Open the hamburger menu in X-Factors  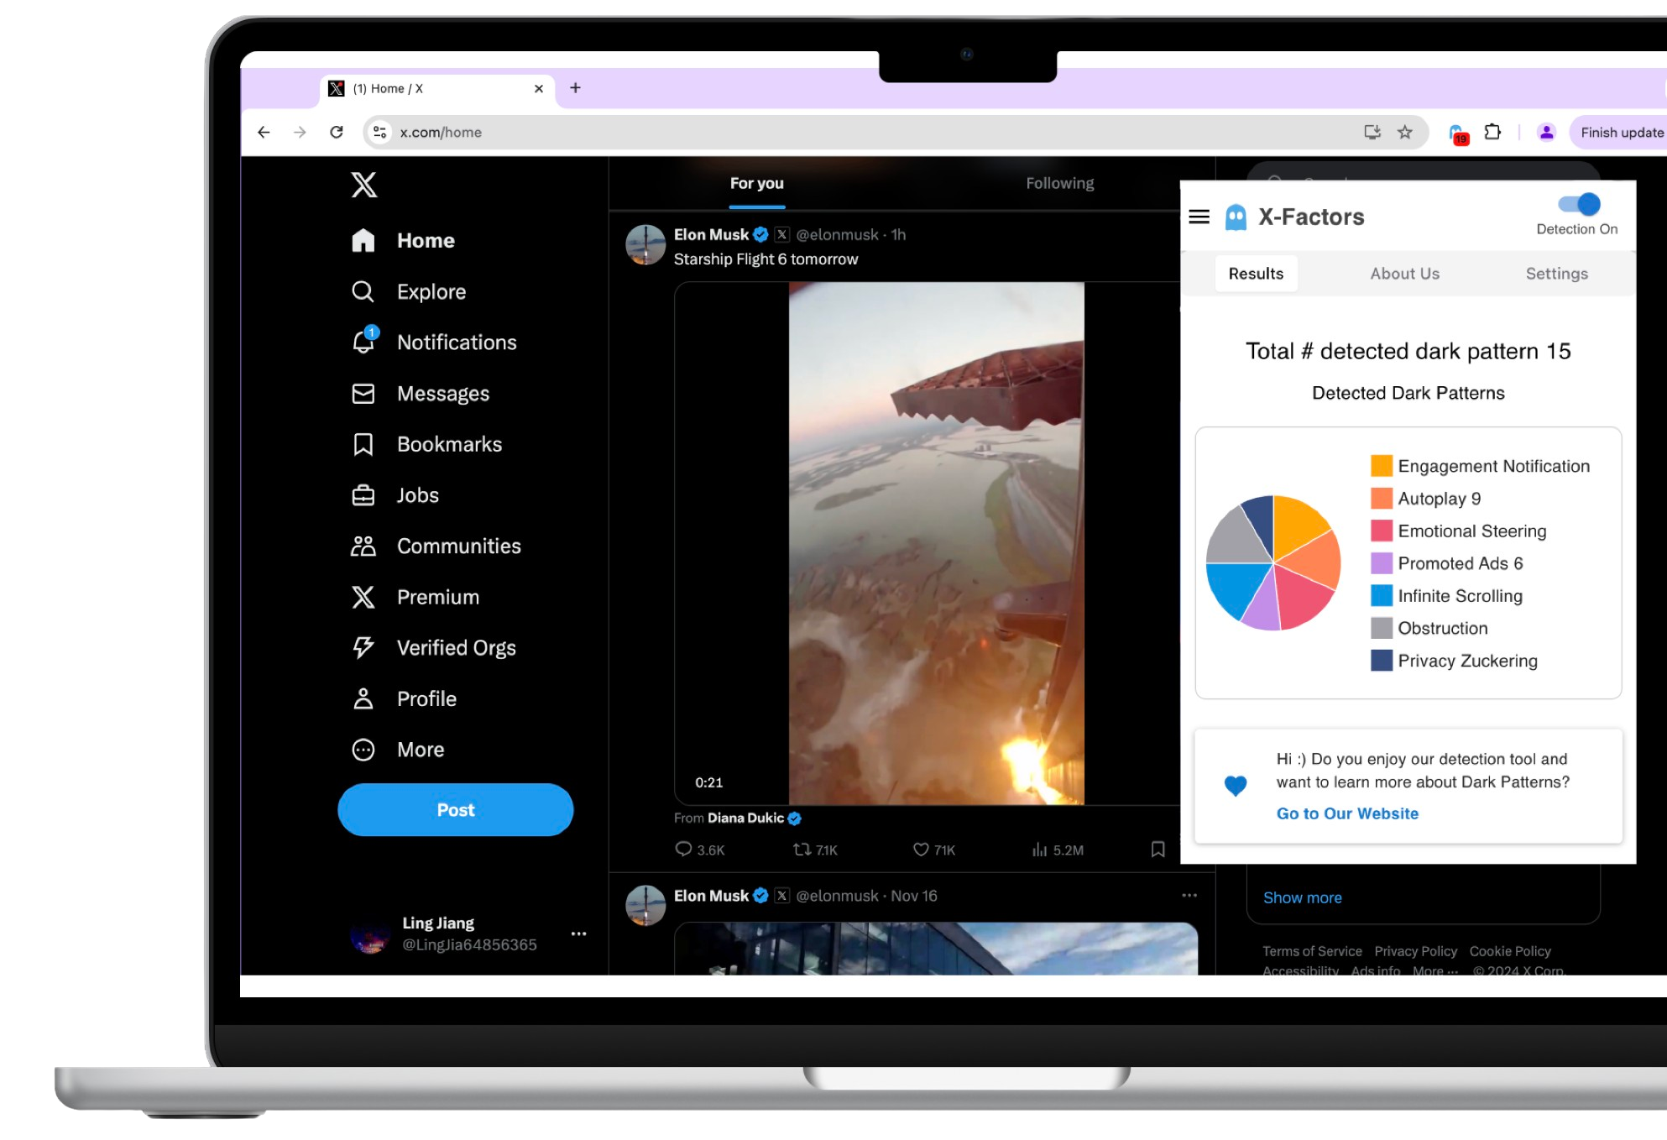[1199, 216]
